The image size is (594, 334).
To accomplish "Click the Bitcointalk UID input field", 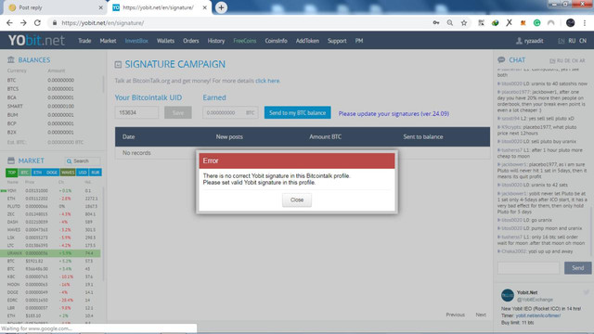I will coord(136,112).
